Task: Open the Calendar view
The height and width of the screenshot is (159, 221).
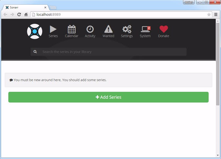Action: tap(71, 31)
